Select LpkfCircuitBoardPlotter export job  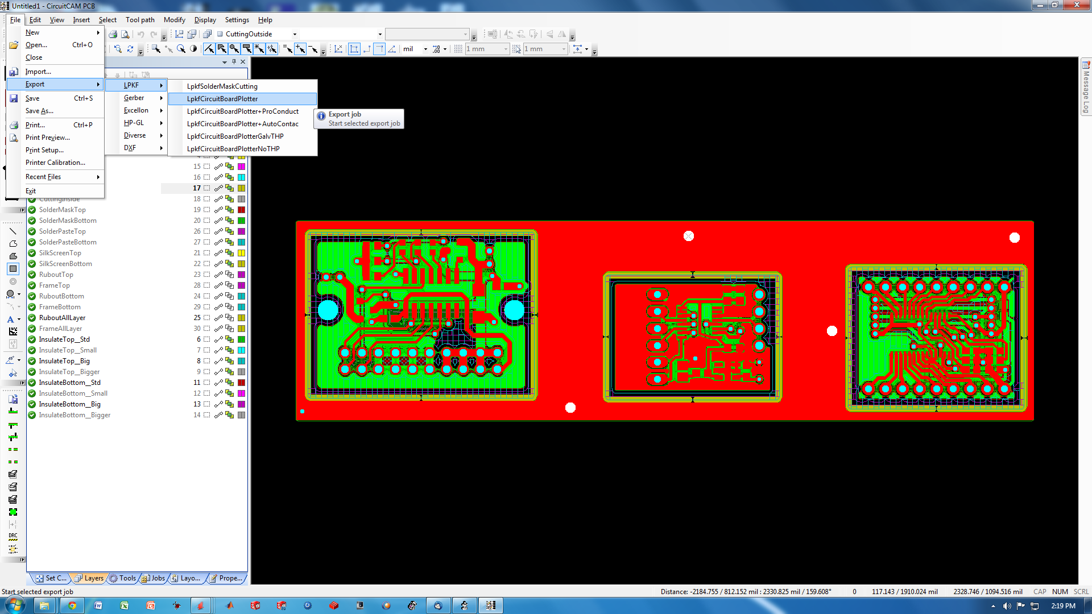coord(243,99)
